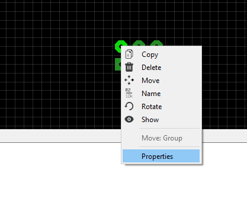This screenshot has height=214, width=247.
Task: Select the rightmost green round pad
Action: [x=156, y=43]
